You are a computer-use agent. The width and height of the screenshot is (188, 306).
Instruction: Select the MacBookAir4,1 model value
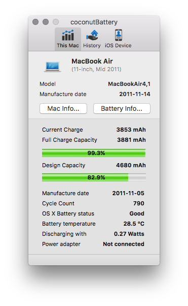point(129,84)
